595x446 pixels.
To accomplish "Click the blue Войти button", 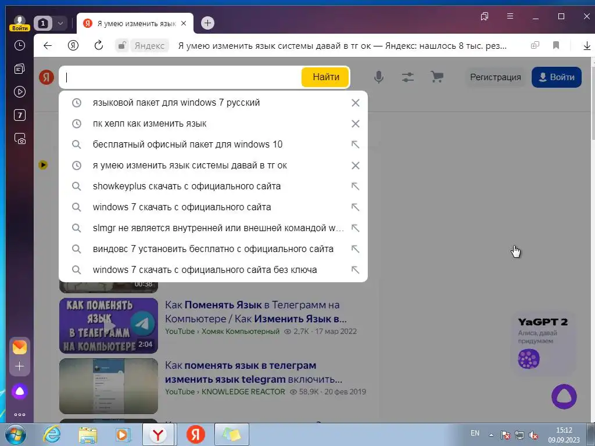I will (x=556, y=77).
